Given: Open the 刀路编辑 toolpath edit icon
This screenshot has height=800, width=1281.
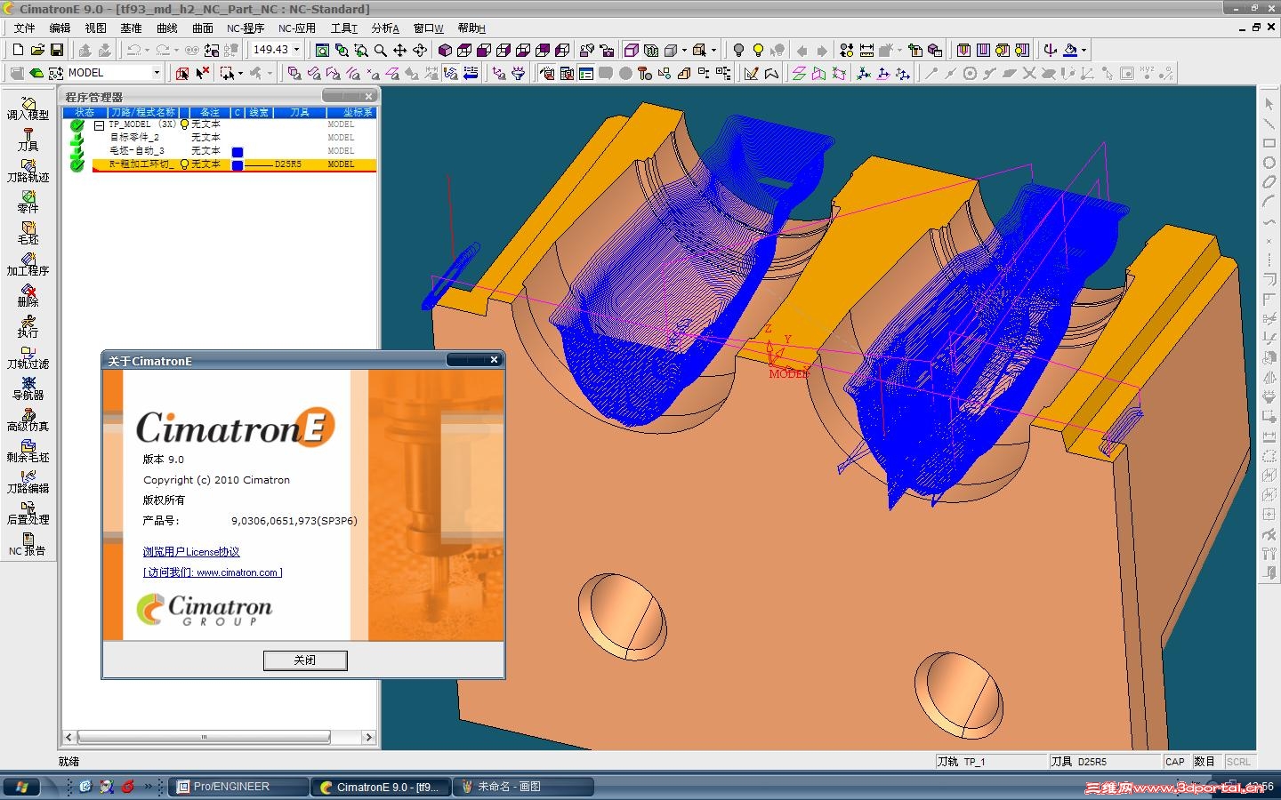Looking at the screenshot, I should tap(28, 482).
